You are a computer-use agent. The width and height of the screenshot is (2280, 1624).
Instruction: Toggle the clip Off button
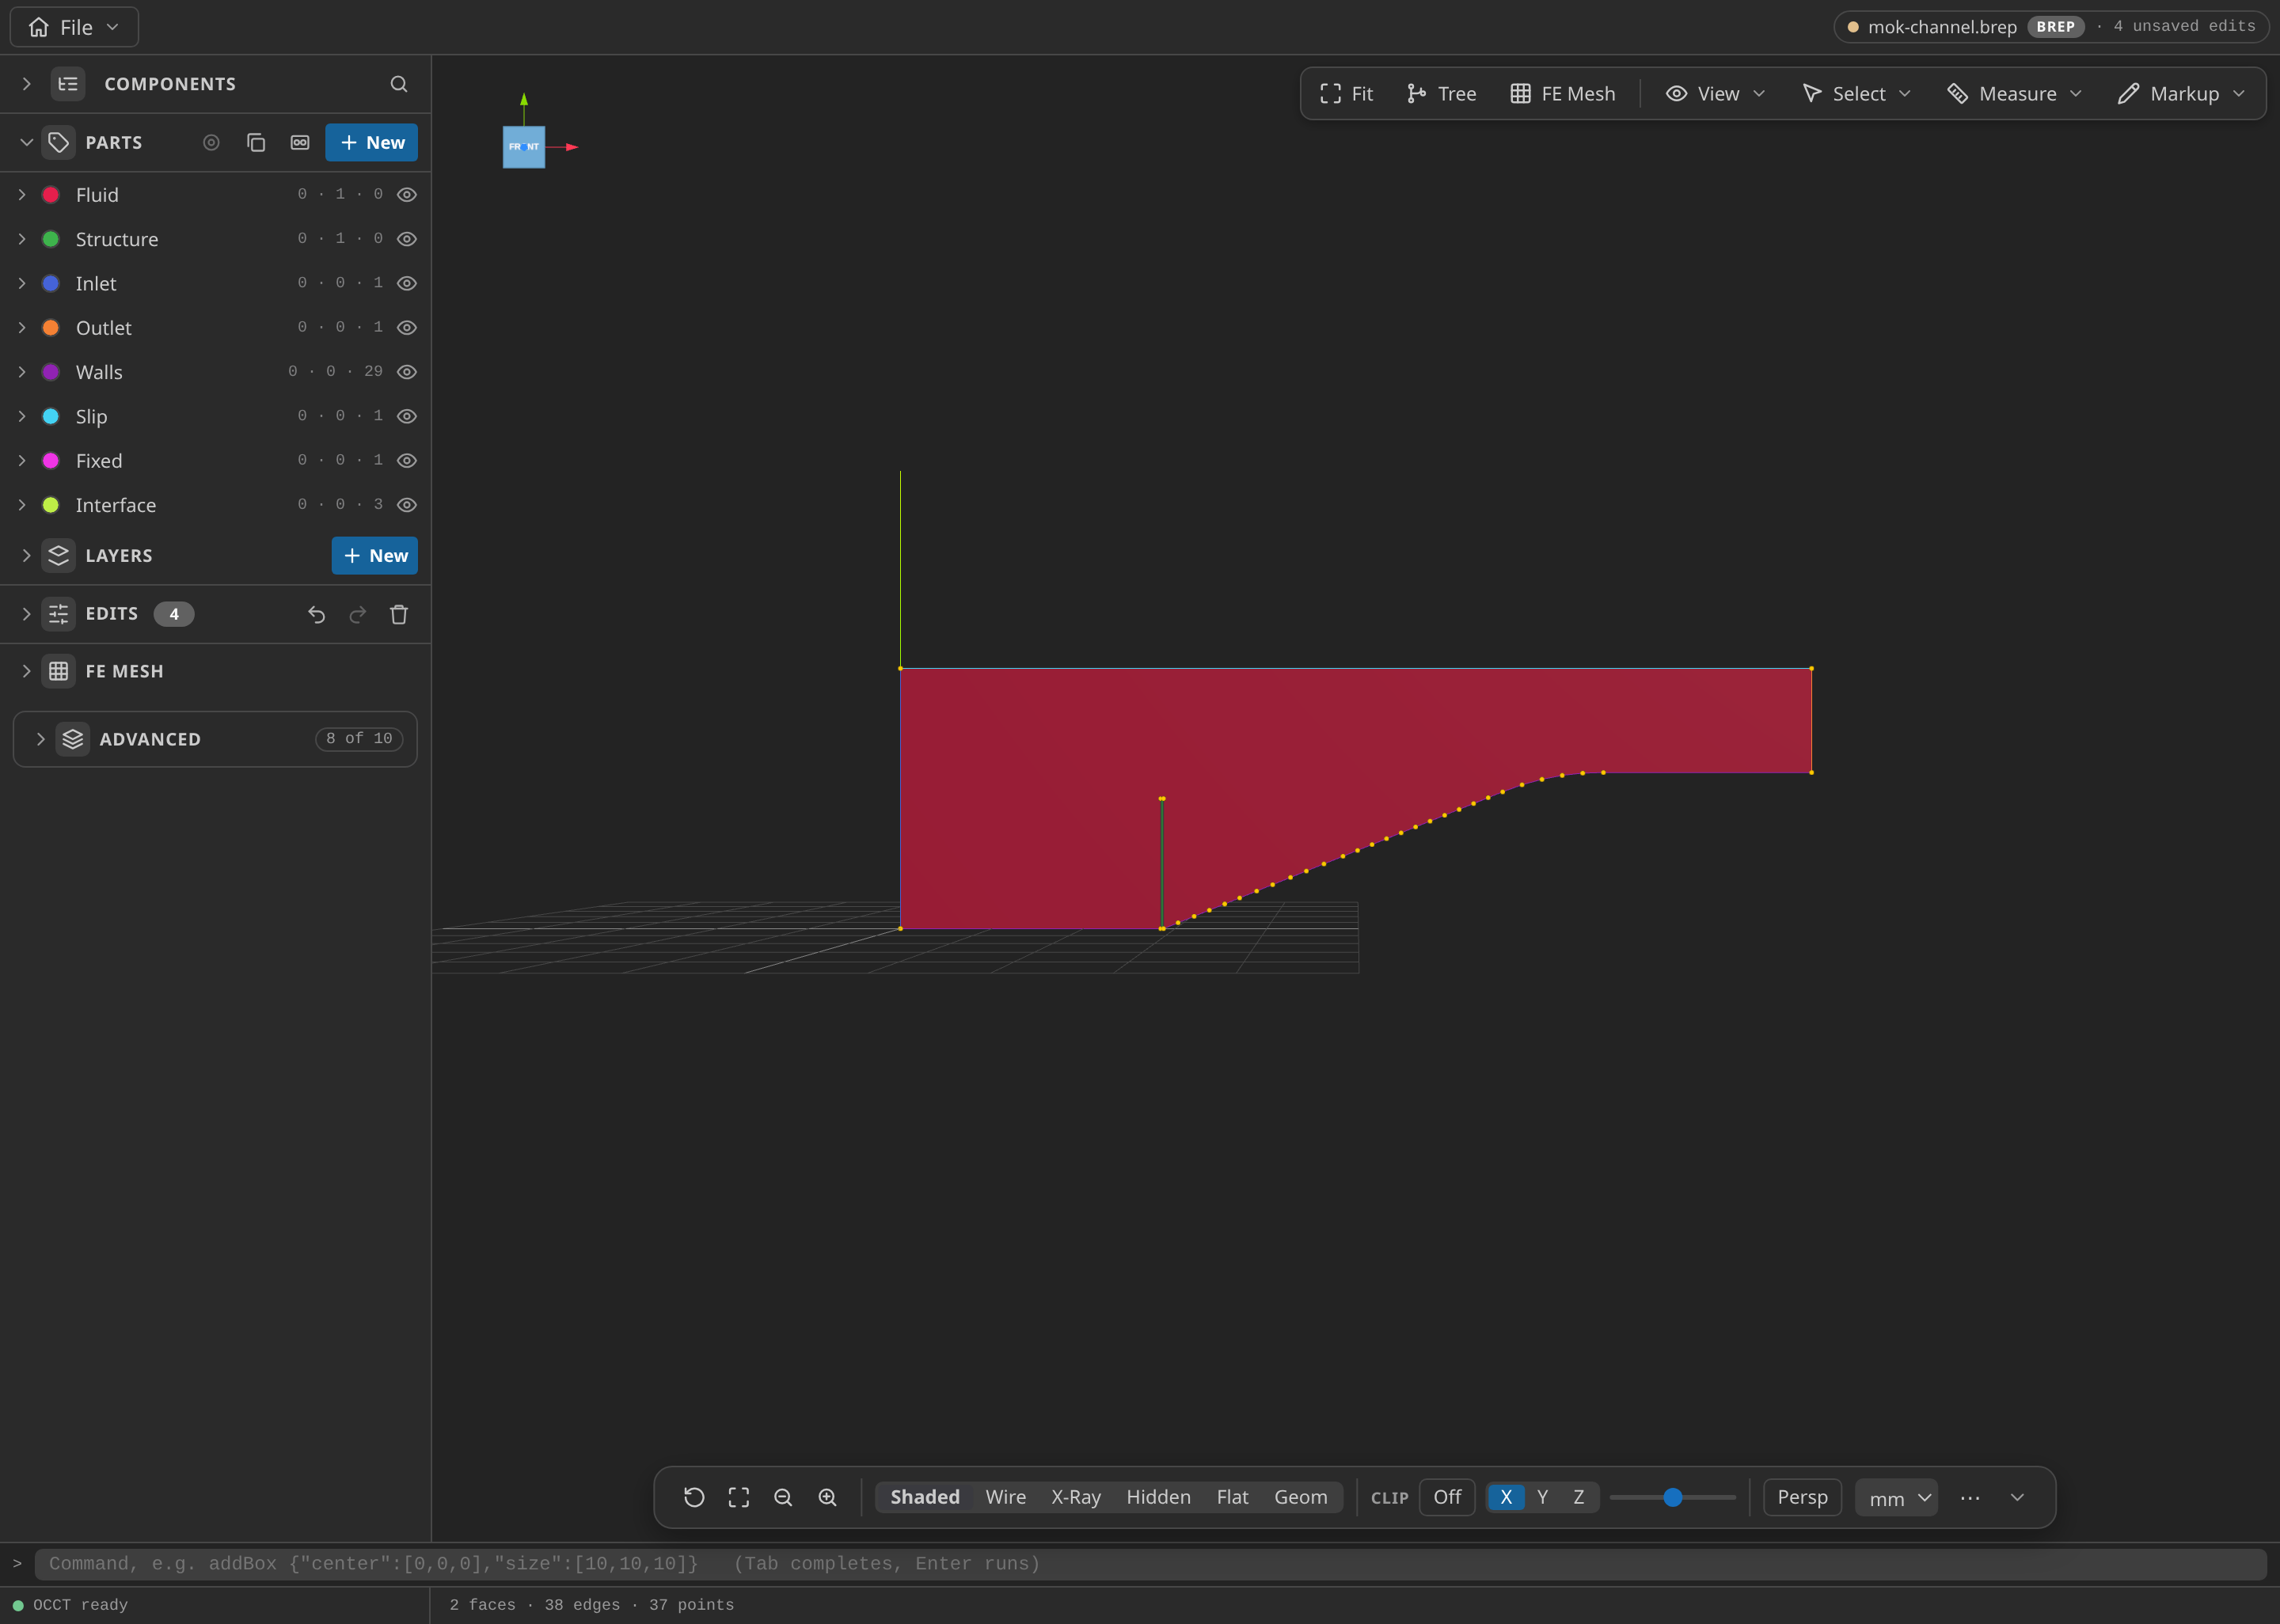1447,1497
